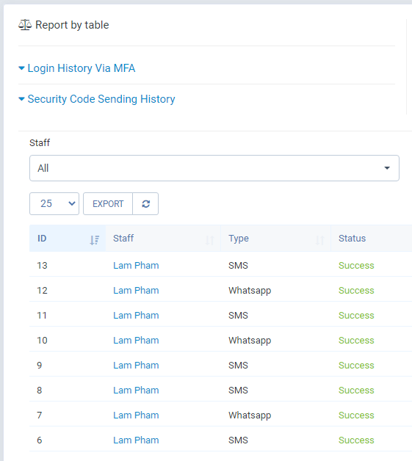Open Lam Pham link in row 13

tap(136, 266)
